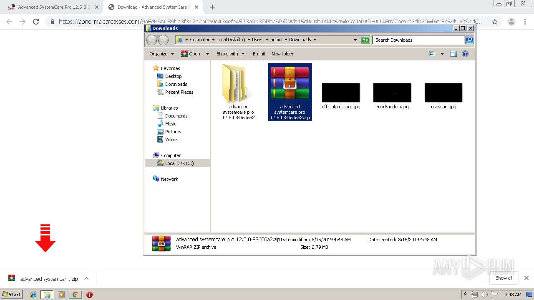The image size is (534, 300).
Task: Show hidden system tray icons
Action: coord(465,294)
